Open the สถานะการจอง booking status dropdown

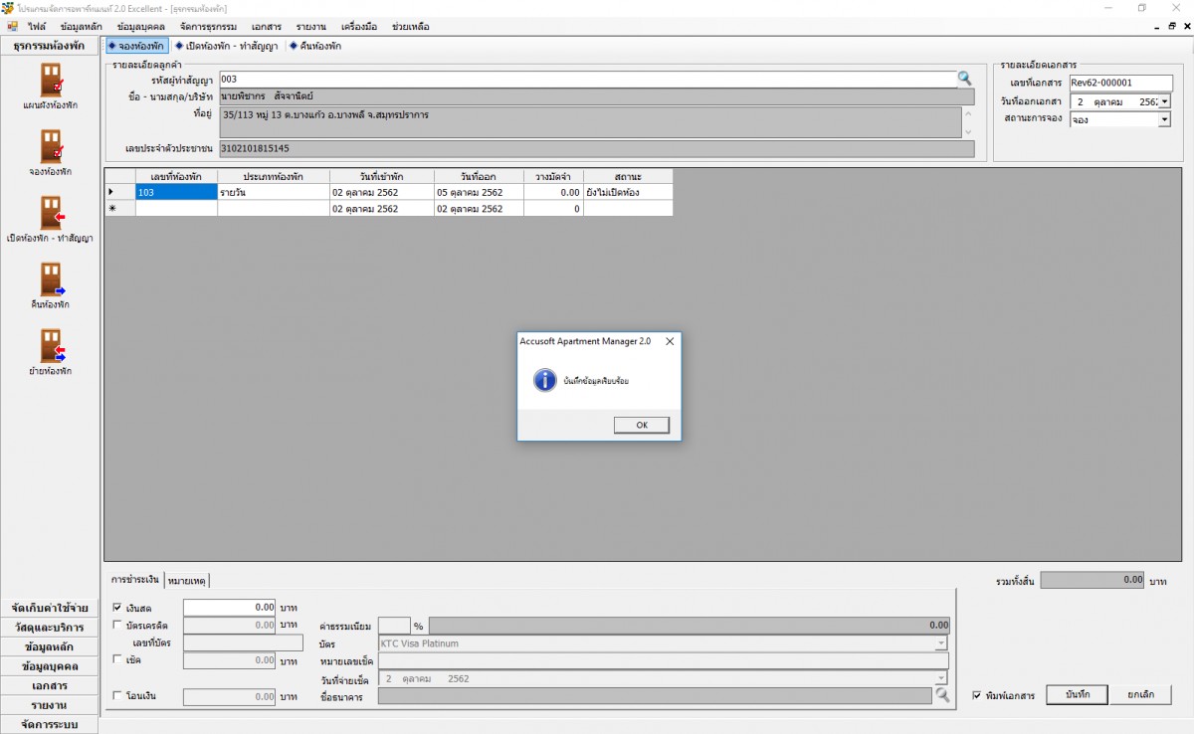tap(1164, 119)
